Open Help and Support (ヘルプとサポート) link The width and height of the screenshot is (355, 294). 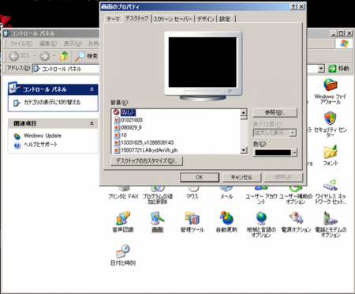(40, 145)
